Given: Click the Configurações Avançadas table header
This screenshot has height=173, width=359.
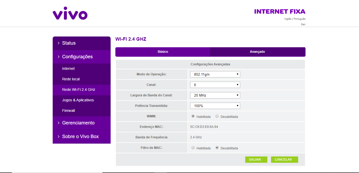Looking at the screenshot, I should 210,64.
